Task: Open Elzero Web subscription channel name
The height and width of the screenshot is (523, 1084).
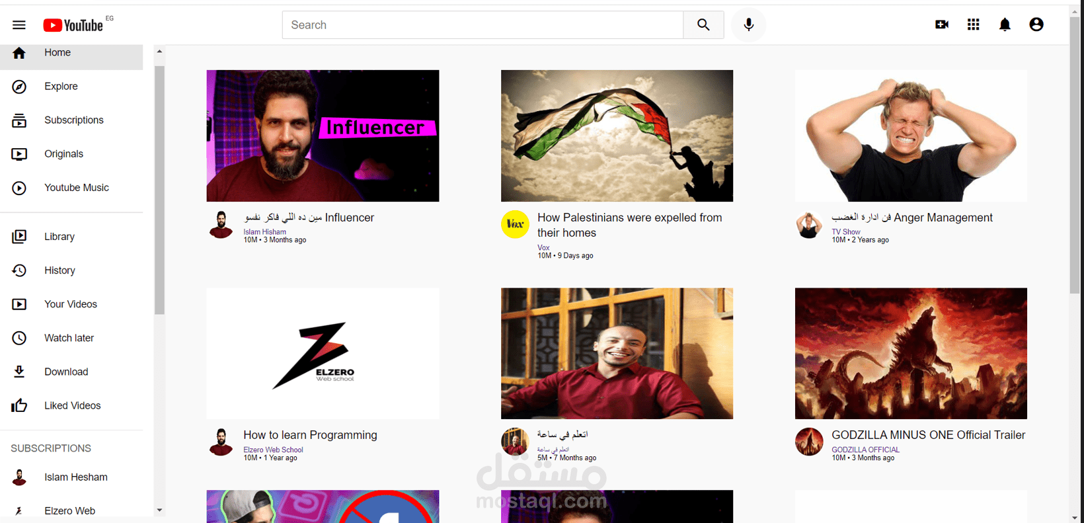Action: [x=69, y=511]
